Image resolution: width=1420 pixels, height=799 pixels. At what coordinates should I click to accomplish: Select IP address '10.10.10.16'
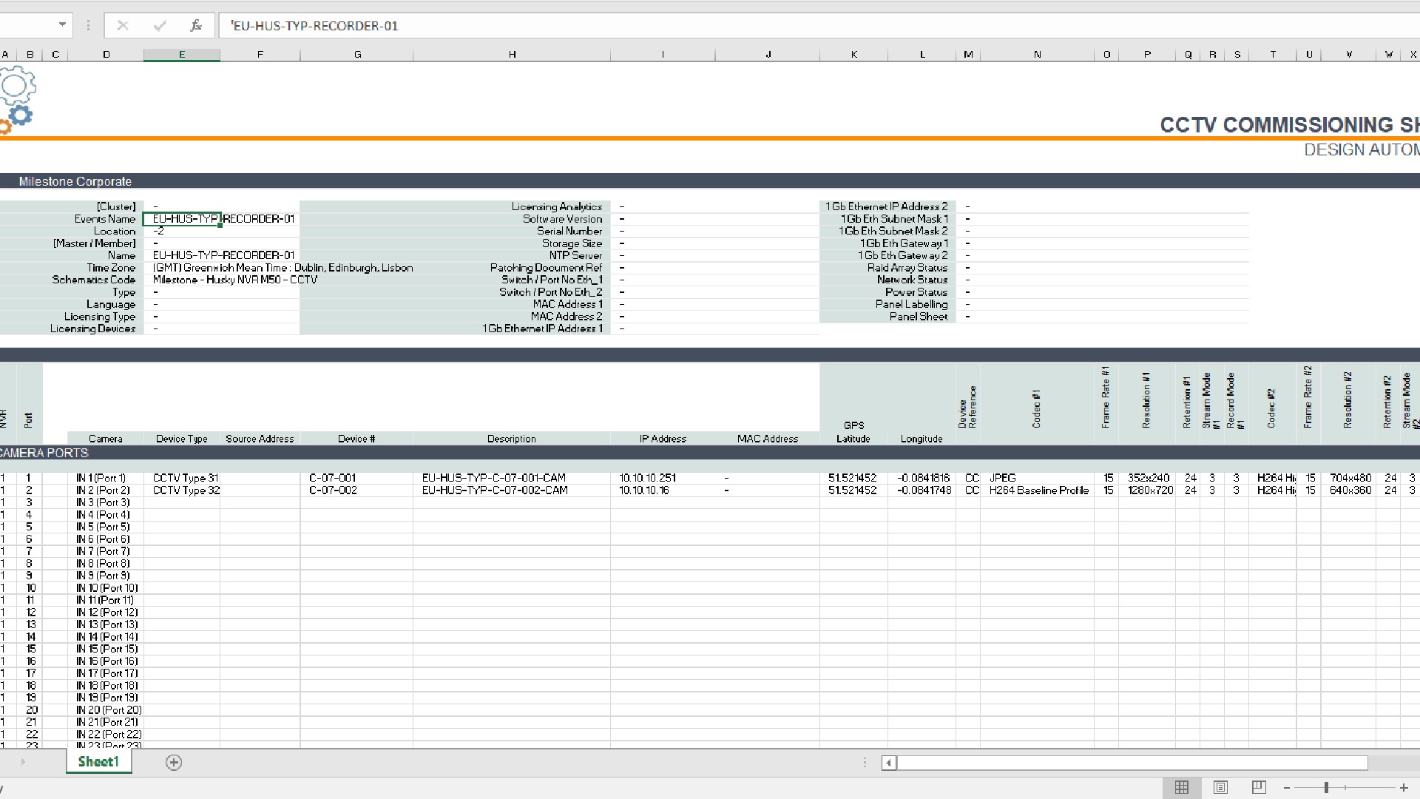tap(663, 490)
